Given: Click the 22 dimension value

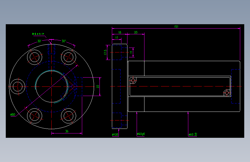Looking at the screenshot, I should point(98,86).
